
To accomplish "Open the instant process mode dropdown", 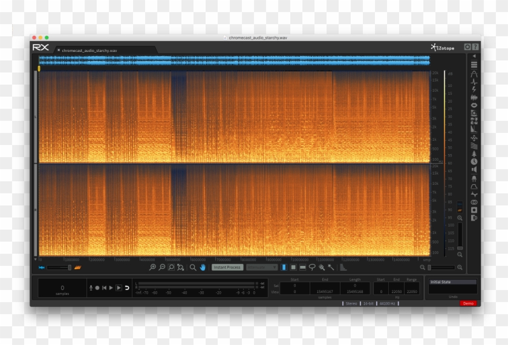I will [x=261, y=267].
